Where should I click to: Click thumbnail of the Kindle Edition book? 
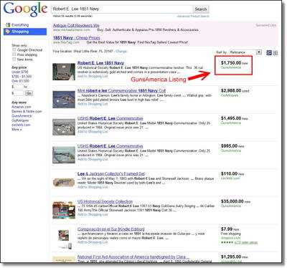click(64, 239)
